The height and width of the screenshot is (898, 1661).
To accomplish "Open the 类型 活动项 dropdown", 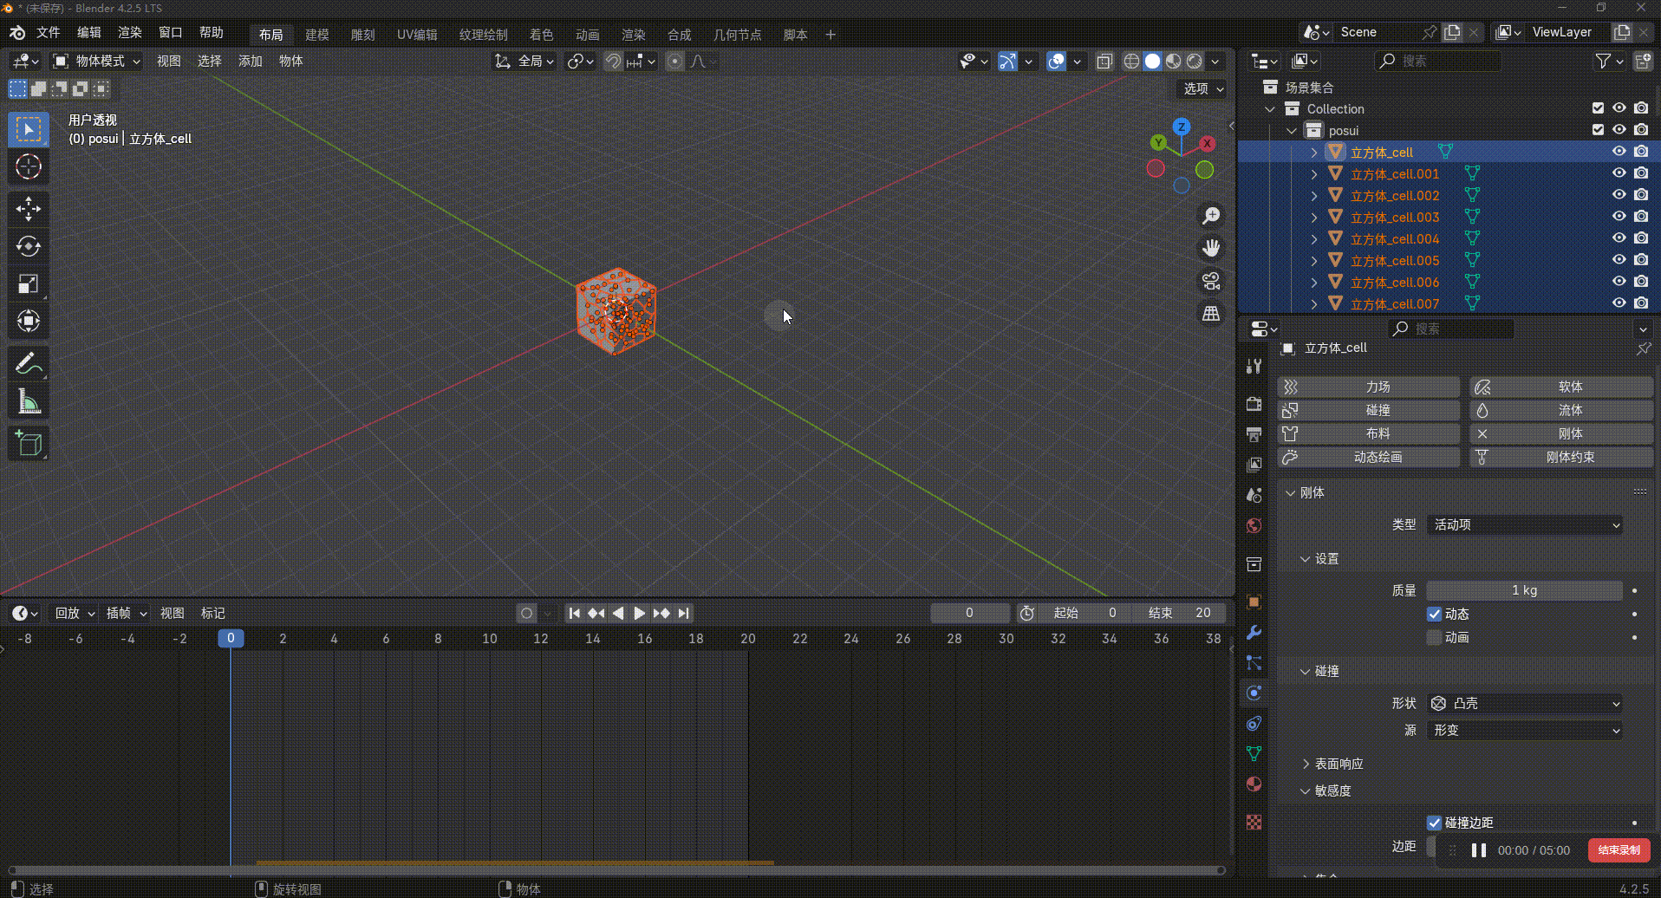I will tap(1525, 524).
